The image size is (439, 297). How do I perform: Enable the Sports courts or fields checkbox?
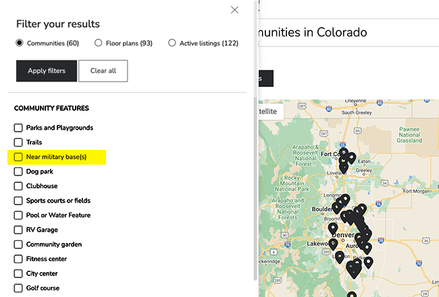pyautogui.click(x=18, y=200)
